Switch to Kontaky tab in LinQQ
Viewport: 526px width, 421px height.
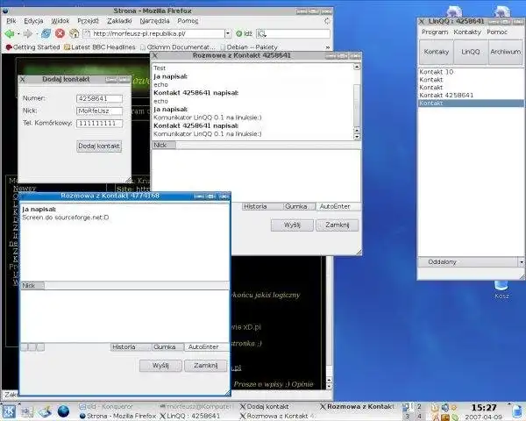click(x=436, y=52)
